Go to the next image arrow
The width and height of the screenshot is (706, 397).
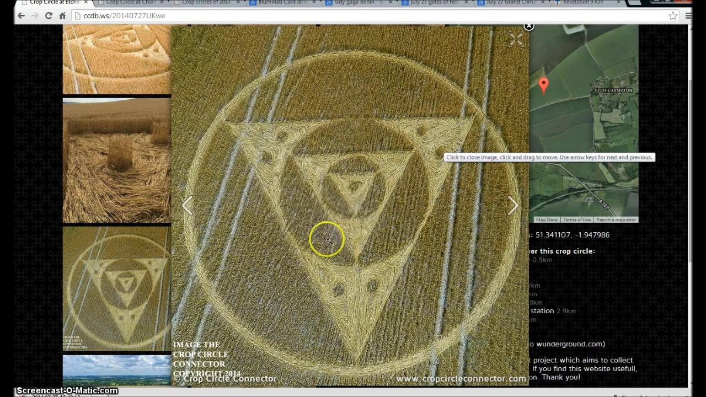click(513, 205)
